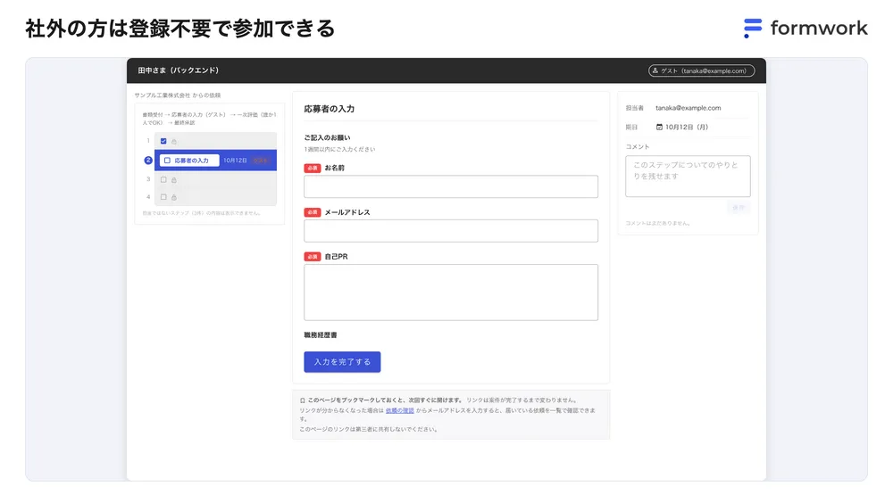
Task: Toggle the 応募者の入力 step checkbox
Action: click(x=168, y=161)
